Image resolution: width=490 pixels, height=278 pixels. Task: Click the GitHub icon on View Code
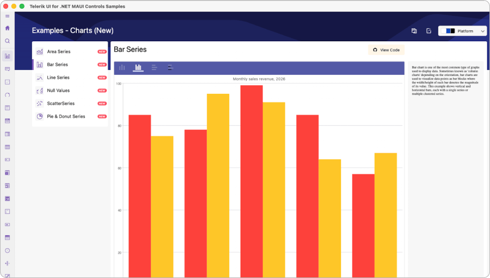[375, 50]
